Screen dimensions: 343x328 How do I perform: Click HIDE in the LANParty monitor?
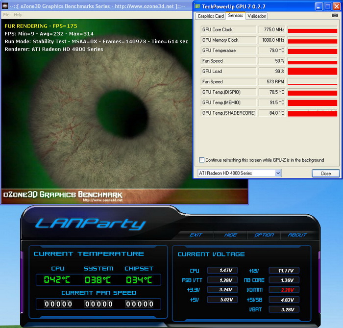pyautogui.click(x=230, y=235)
